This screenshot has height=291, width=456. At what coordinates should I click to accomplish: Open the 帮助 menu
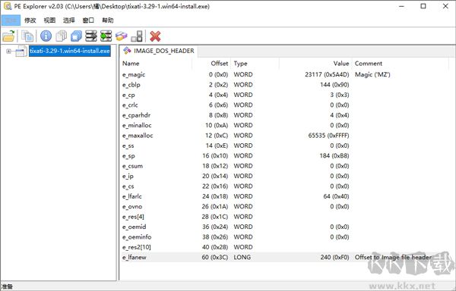tap(108, 20)
